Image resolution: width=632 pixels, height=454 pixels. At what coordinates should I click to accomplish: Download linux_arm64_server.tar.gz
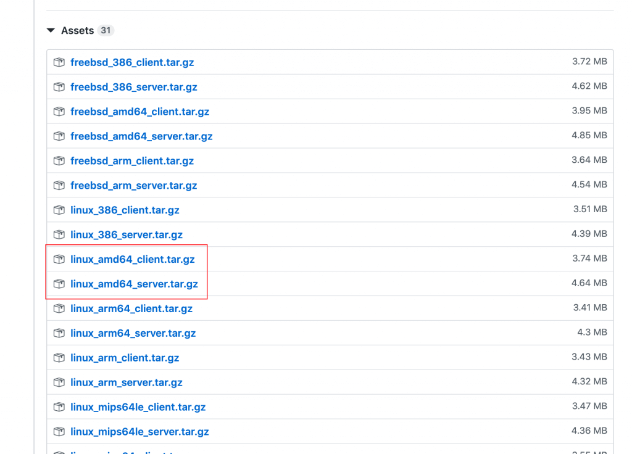coord(133,333)
